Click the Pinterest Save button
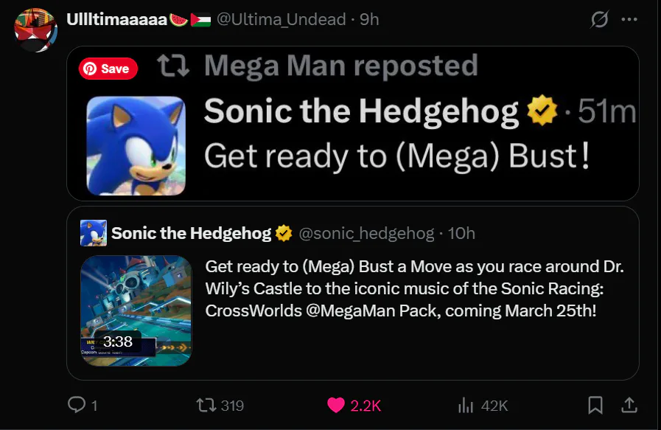The image size is (661, 430). click(108, 69)
